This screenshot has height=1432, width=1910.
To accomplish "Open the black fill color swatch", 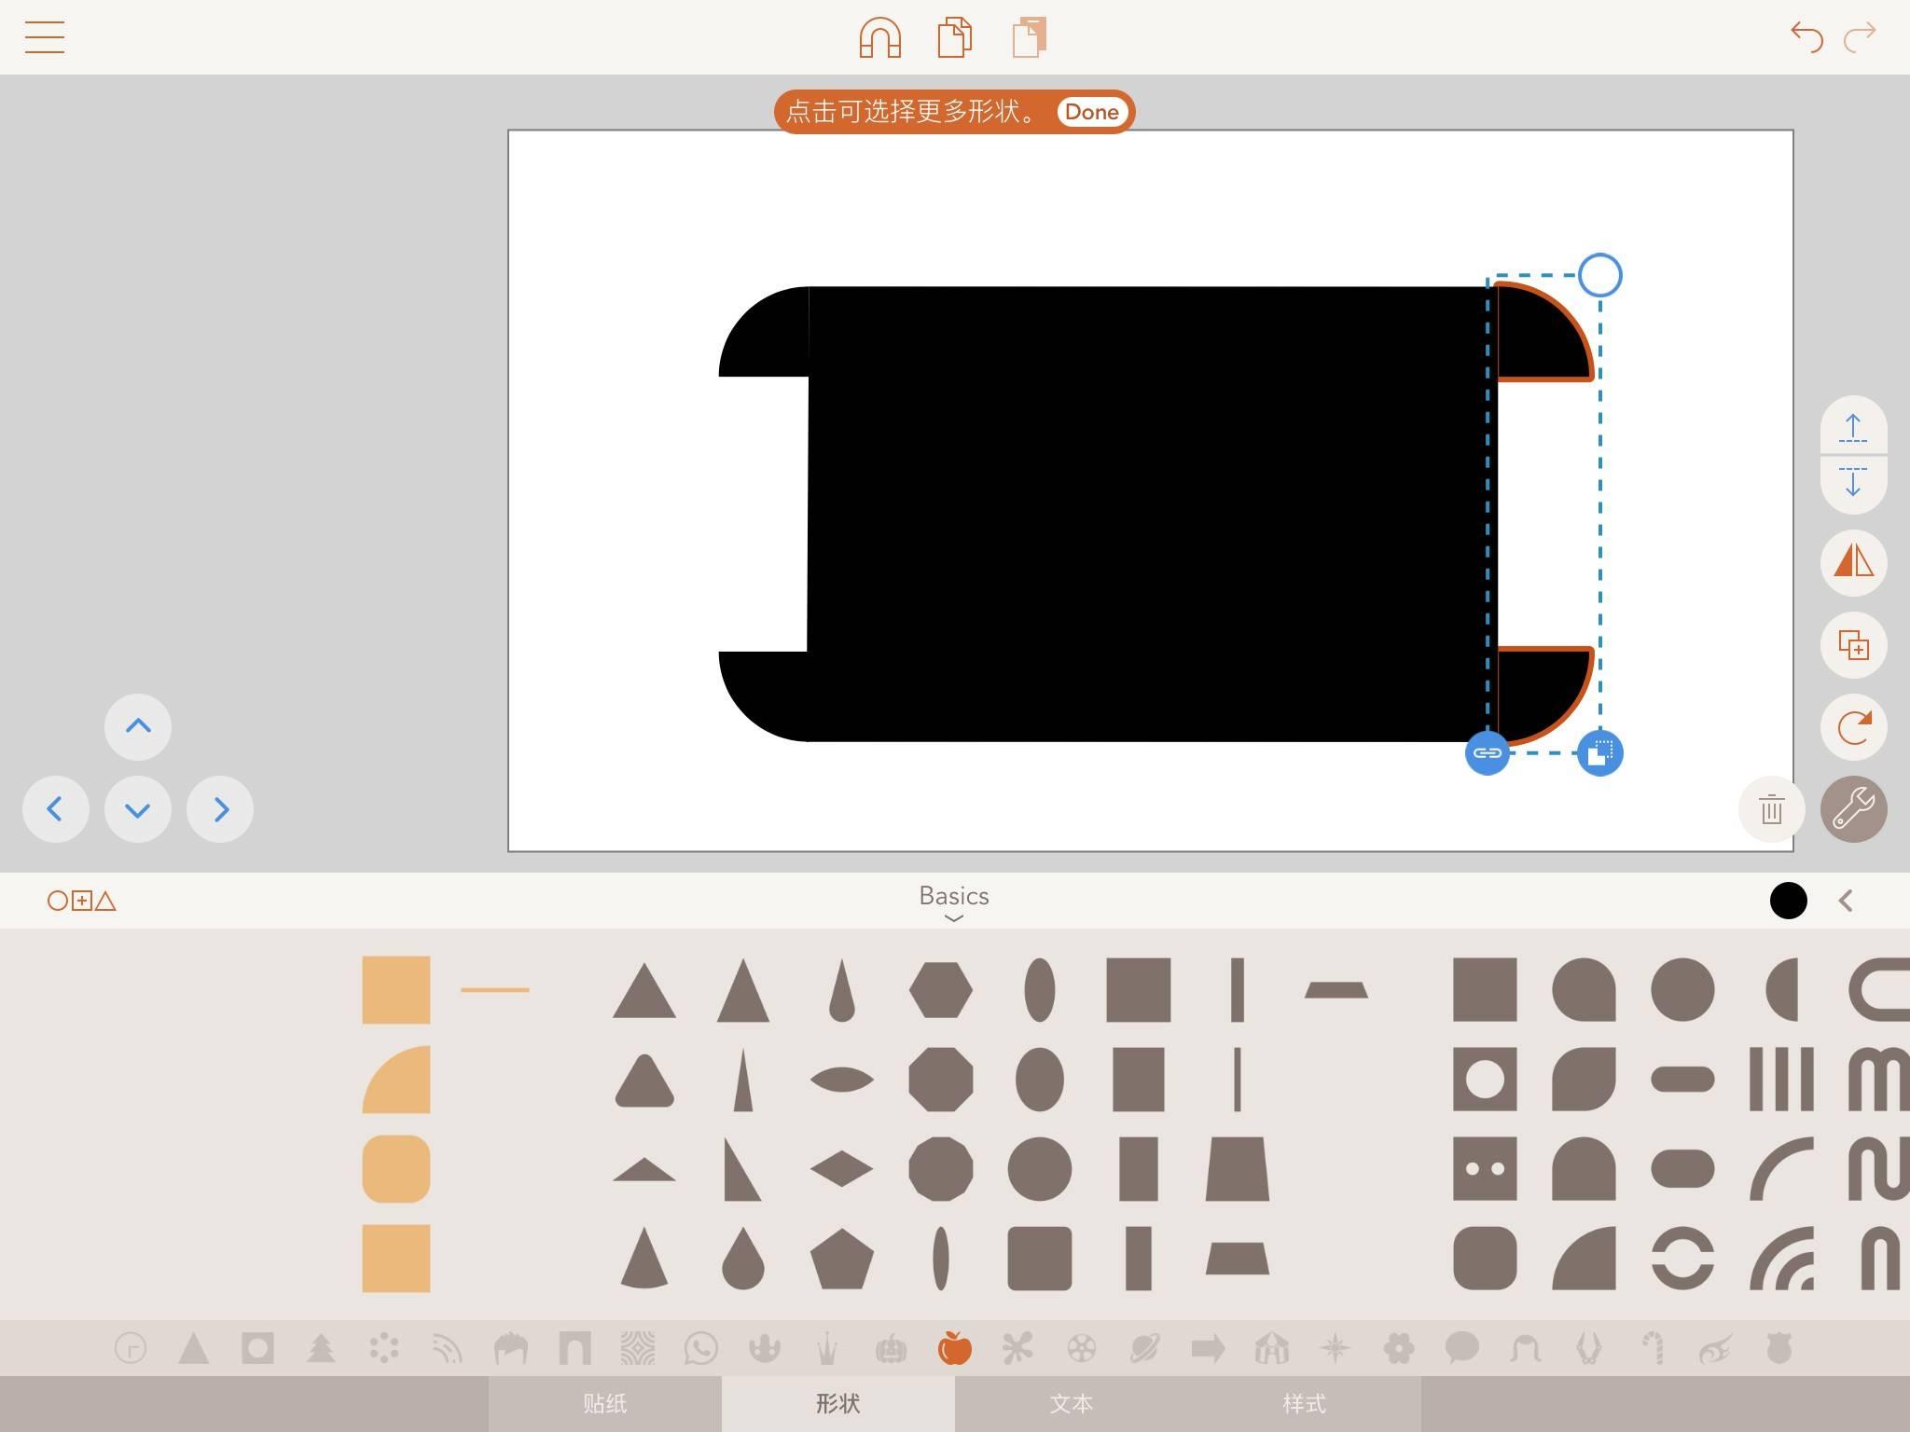I will pyautogui.click(x=1788, y=901).
